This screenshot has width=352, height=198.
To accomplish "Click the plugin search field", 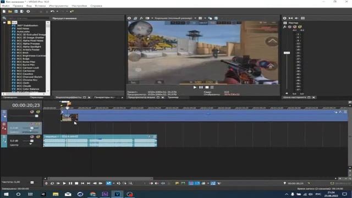I will (28, 18).
